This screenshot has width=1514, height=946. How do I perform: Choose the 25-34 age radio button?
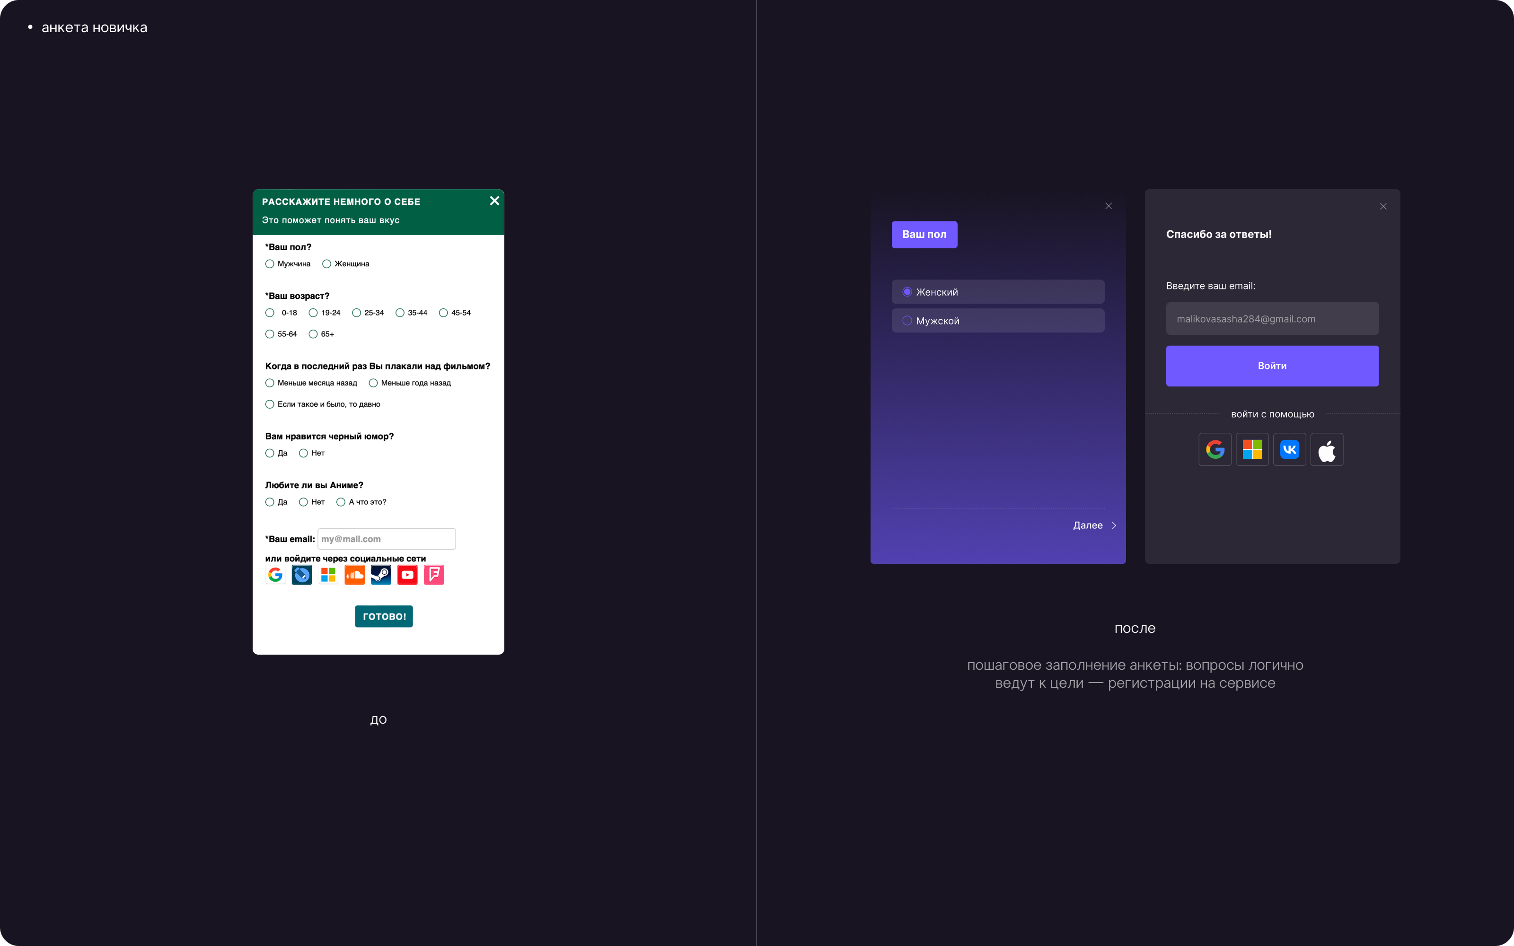(x=357, y=313)
